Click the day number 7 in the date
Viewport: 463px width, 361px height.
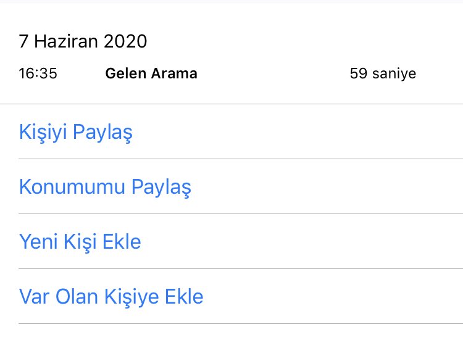(24, 42)
